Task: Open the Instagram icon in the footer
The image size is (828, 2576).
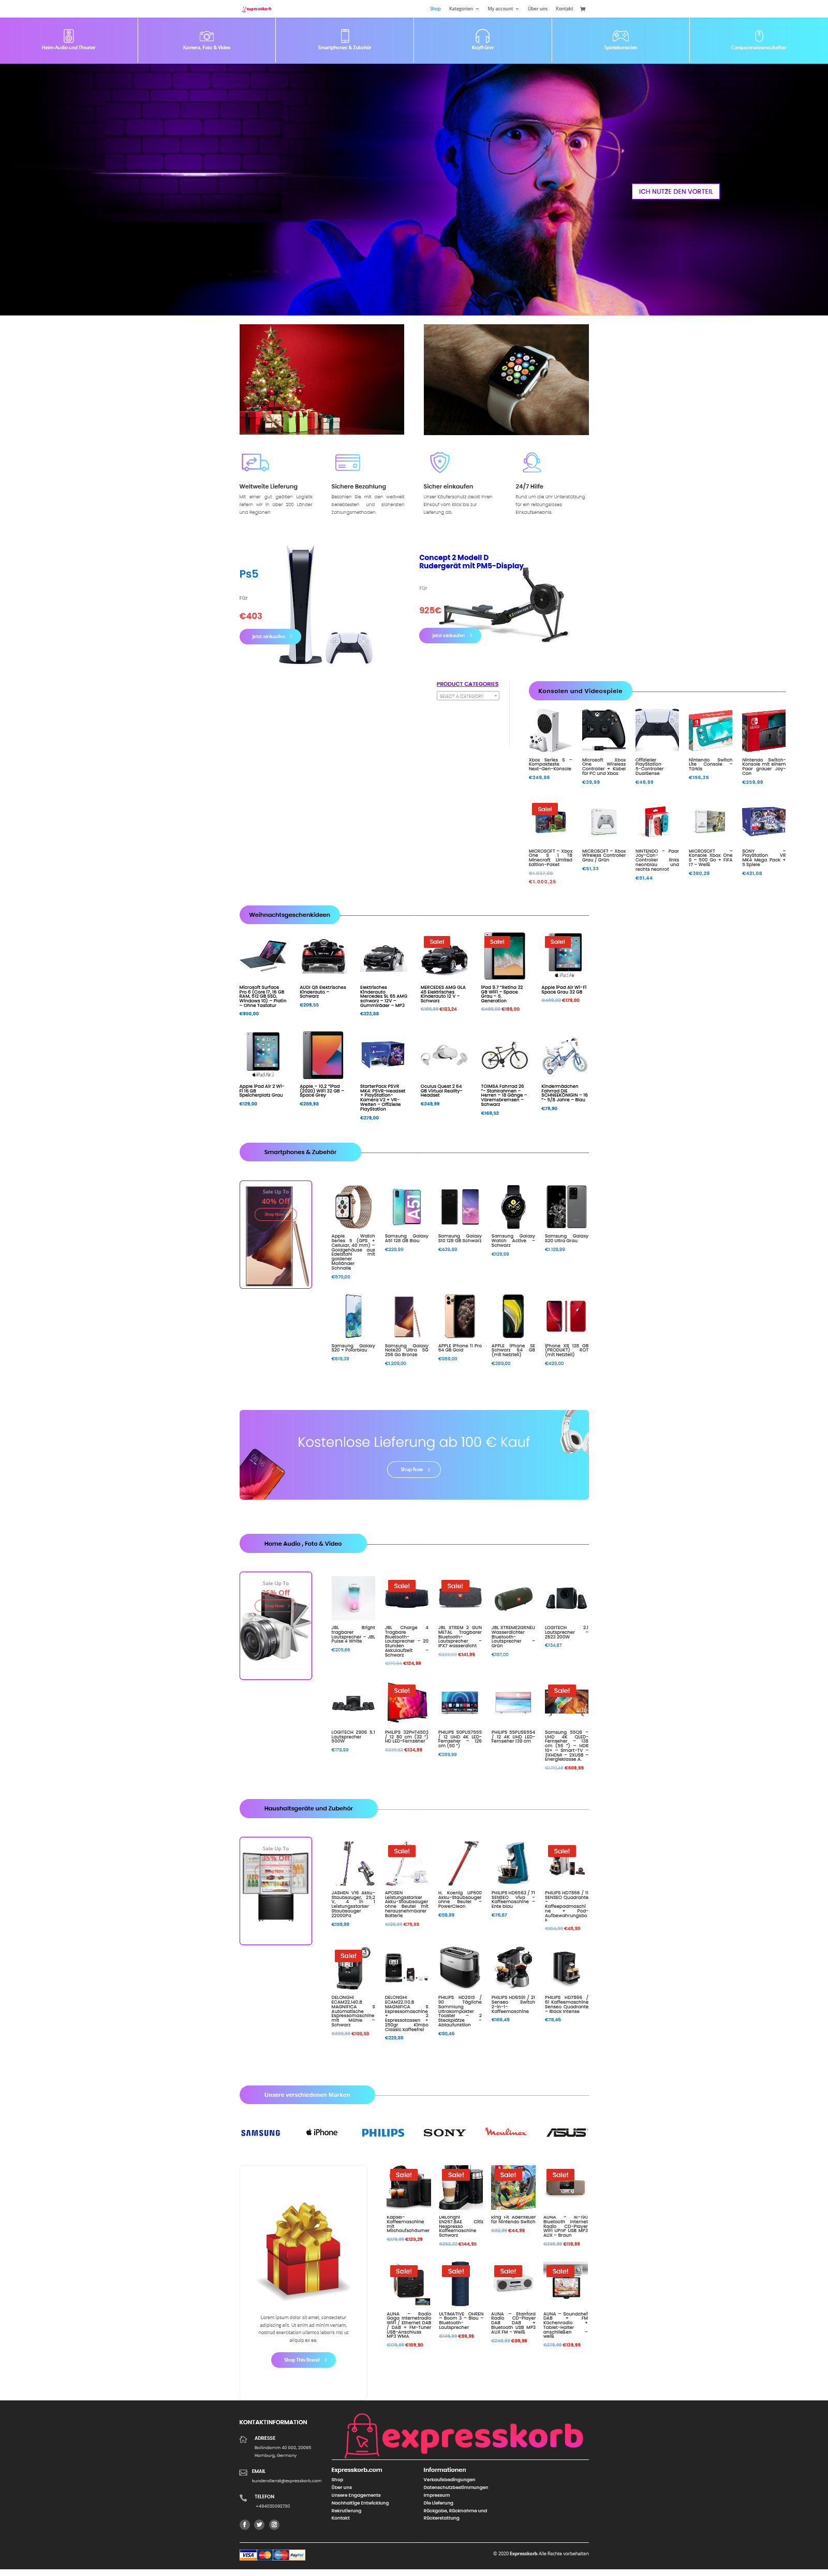Action: click(x=274, y=2524)
